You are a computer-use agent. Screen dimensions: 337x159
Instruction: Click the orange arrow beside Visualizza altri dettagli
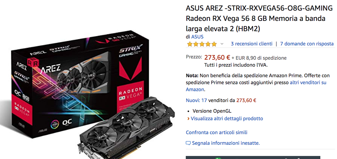point(189,119)
